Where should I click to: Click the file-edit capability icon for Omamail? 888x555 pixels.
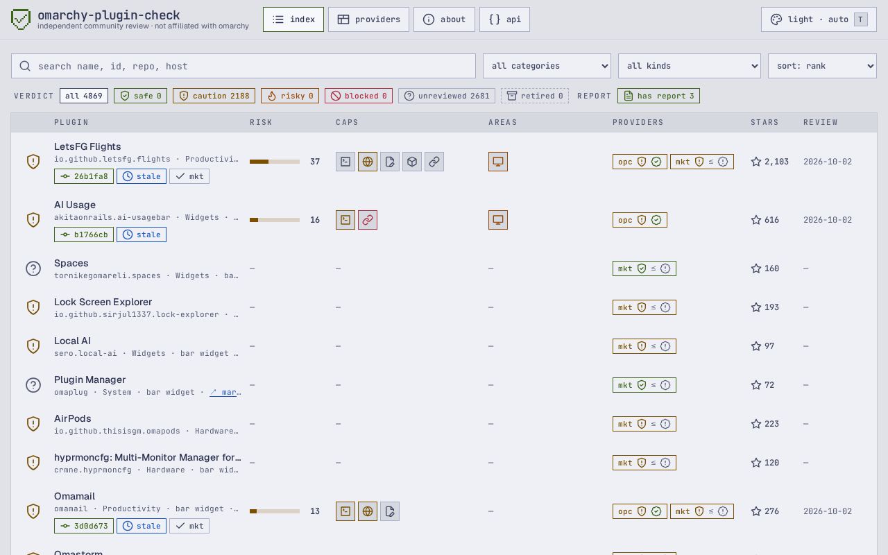pos(390,511)
